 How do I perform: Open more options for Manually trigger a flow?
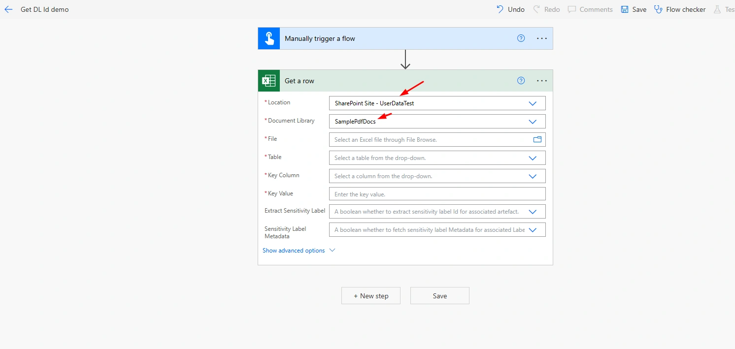[x=542, y=38]
